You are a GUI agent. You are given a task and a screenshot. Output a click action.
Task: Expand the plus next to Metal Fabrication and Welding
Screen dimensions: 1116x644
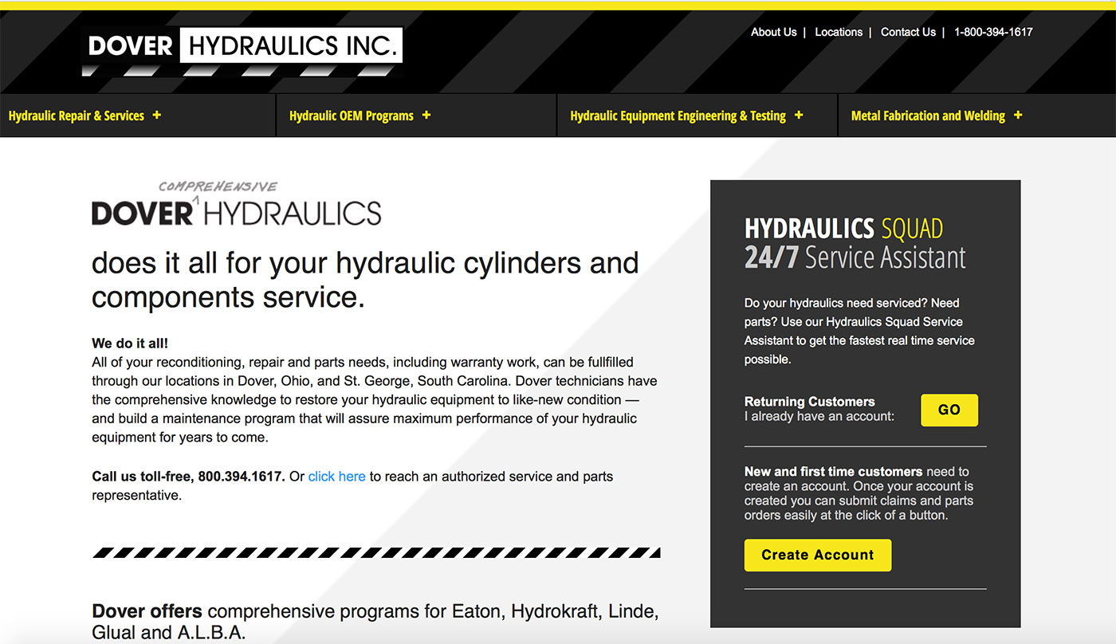[1018, 115]
